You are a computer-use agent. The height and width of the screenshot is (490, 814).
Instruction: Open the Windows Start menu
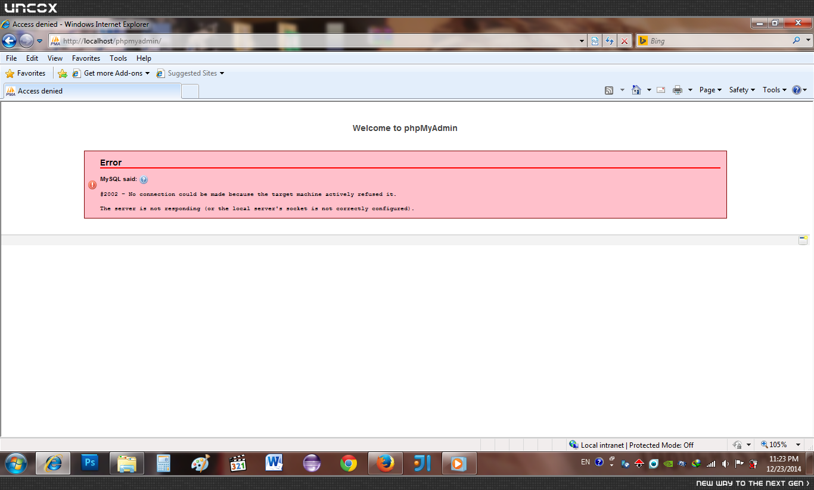click(x=15, y=463)
